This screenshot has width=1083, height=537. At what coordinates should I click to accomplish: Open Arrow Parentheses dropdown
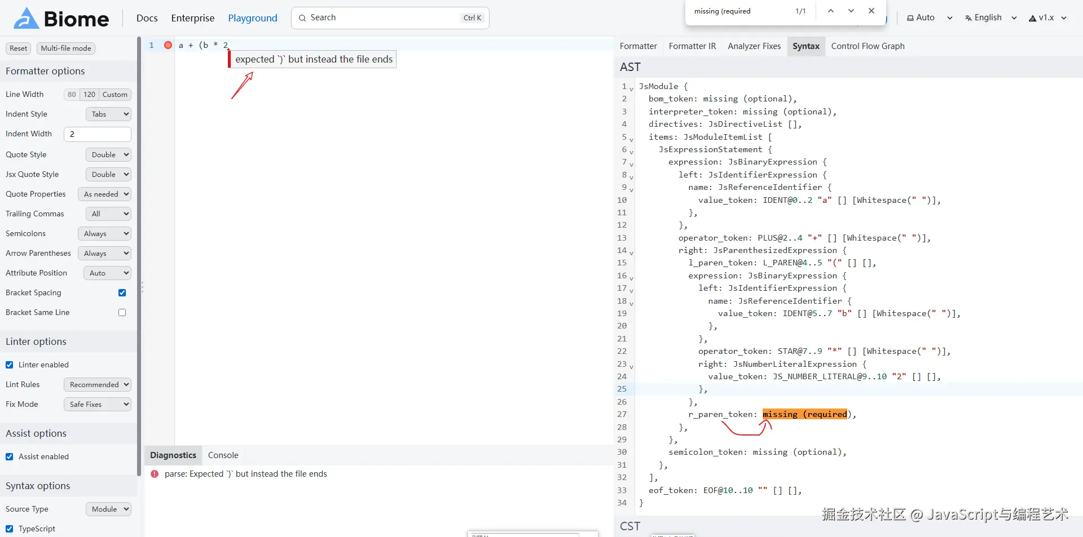pyautogui.click(x=104, y=253)
